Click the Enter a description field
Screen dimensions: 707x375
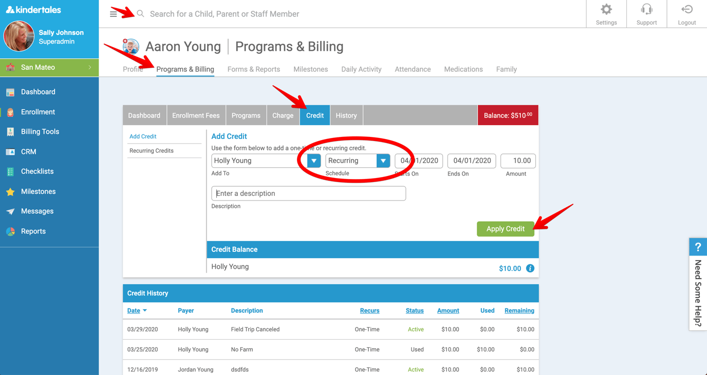tap(308, 193)
